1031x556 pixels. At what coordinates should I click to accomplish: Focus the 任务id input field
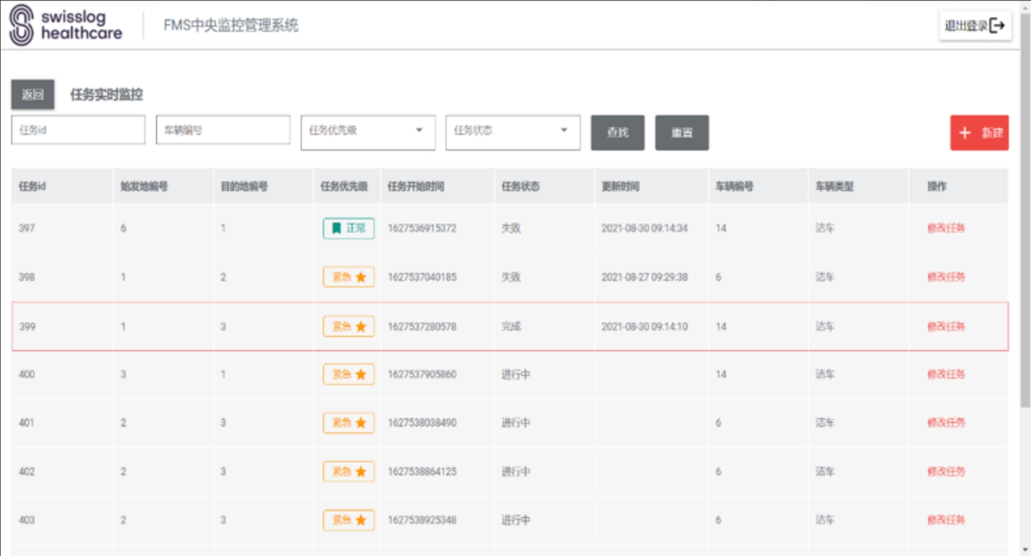[x=78, y=130]
